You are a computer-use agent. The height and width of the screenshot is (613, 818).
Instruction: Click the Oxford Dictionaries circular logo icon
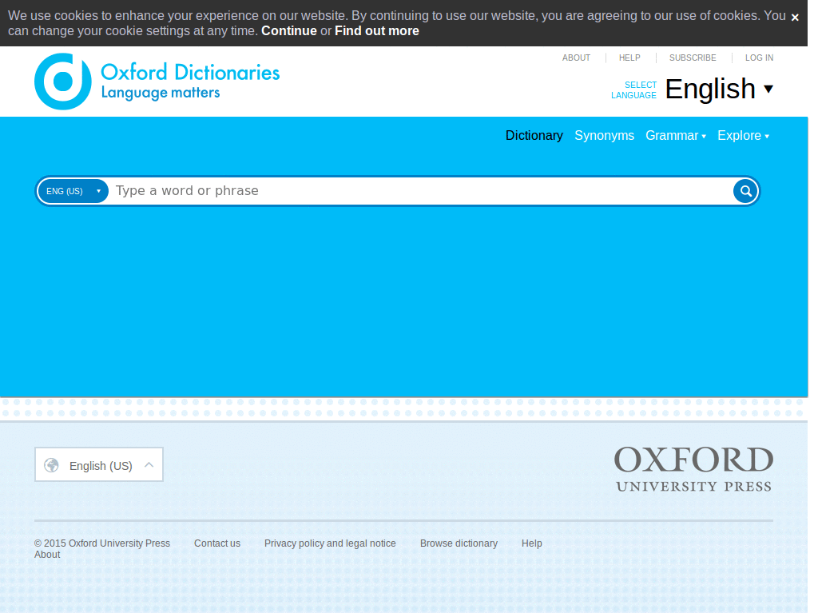(x=63, y=82)
